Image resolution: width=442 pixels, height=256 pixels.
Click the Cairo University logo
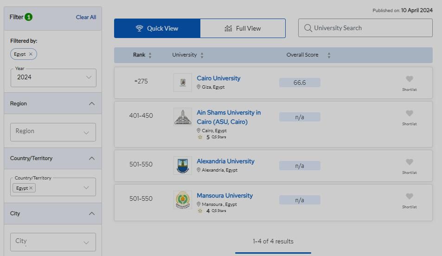click(182, 83)
